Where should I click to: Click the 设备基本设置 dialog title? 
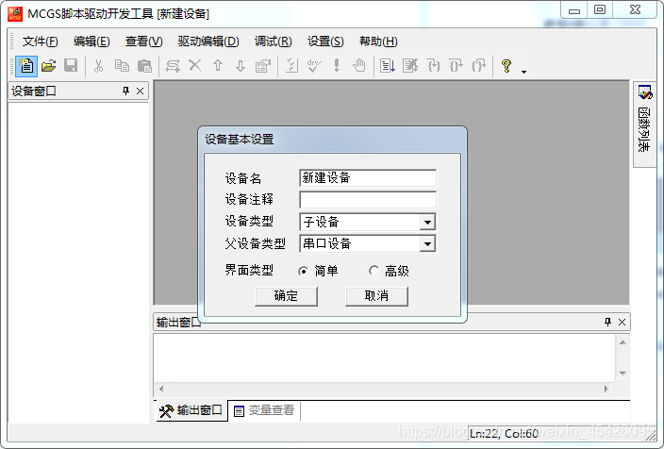coord(240,140)
